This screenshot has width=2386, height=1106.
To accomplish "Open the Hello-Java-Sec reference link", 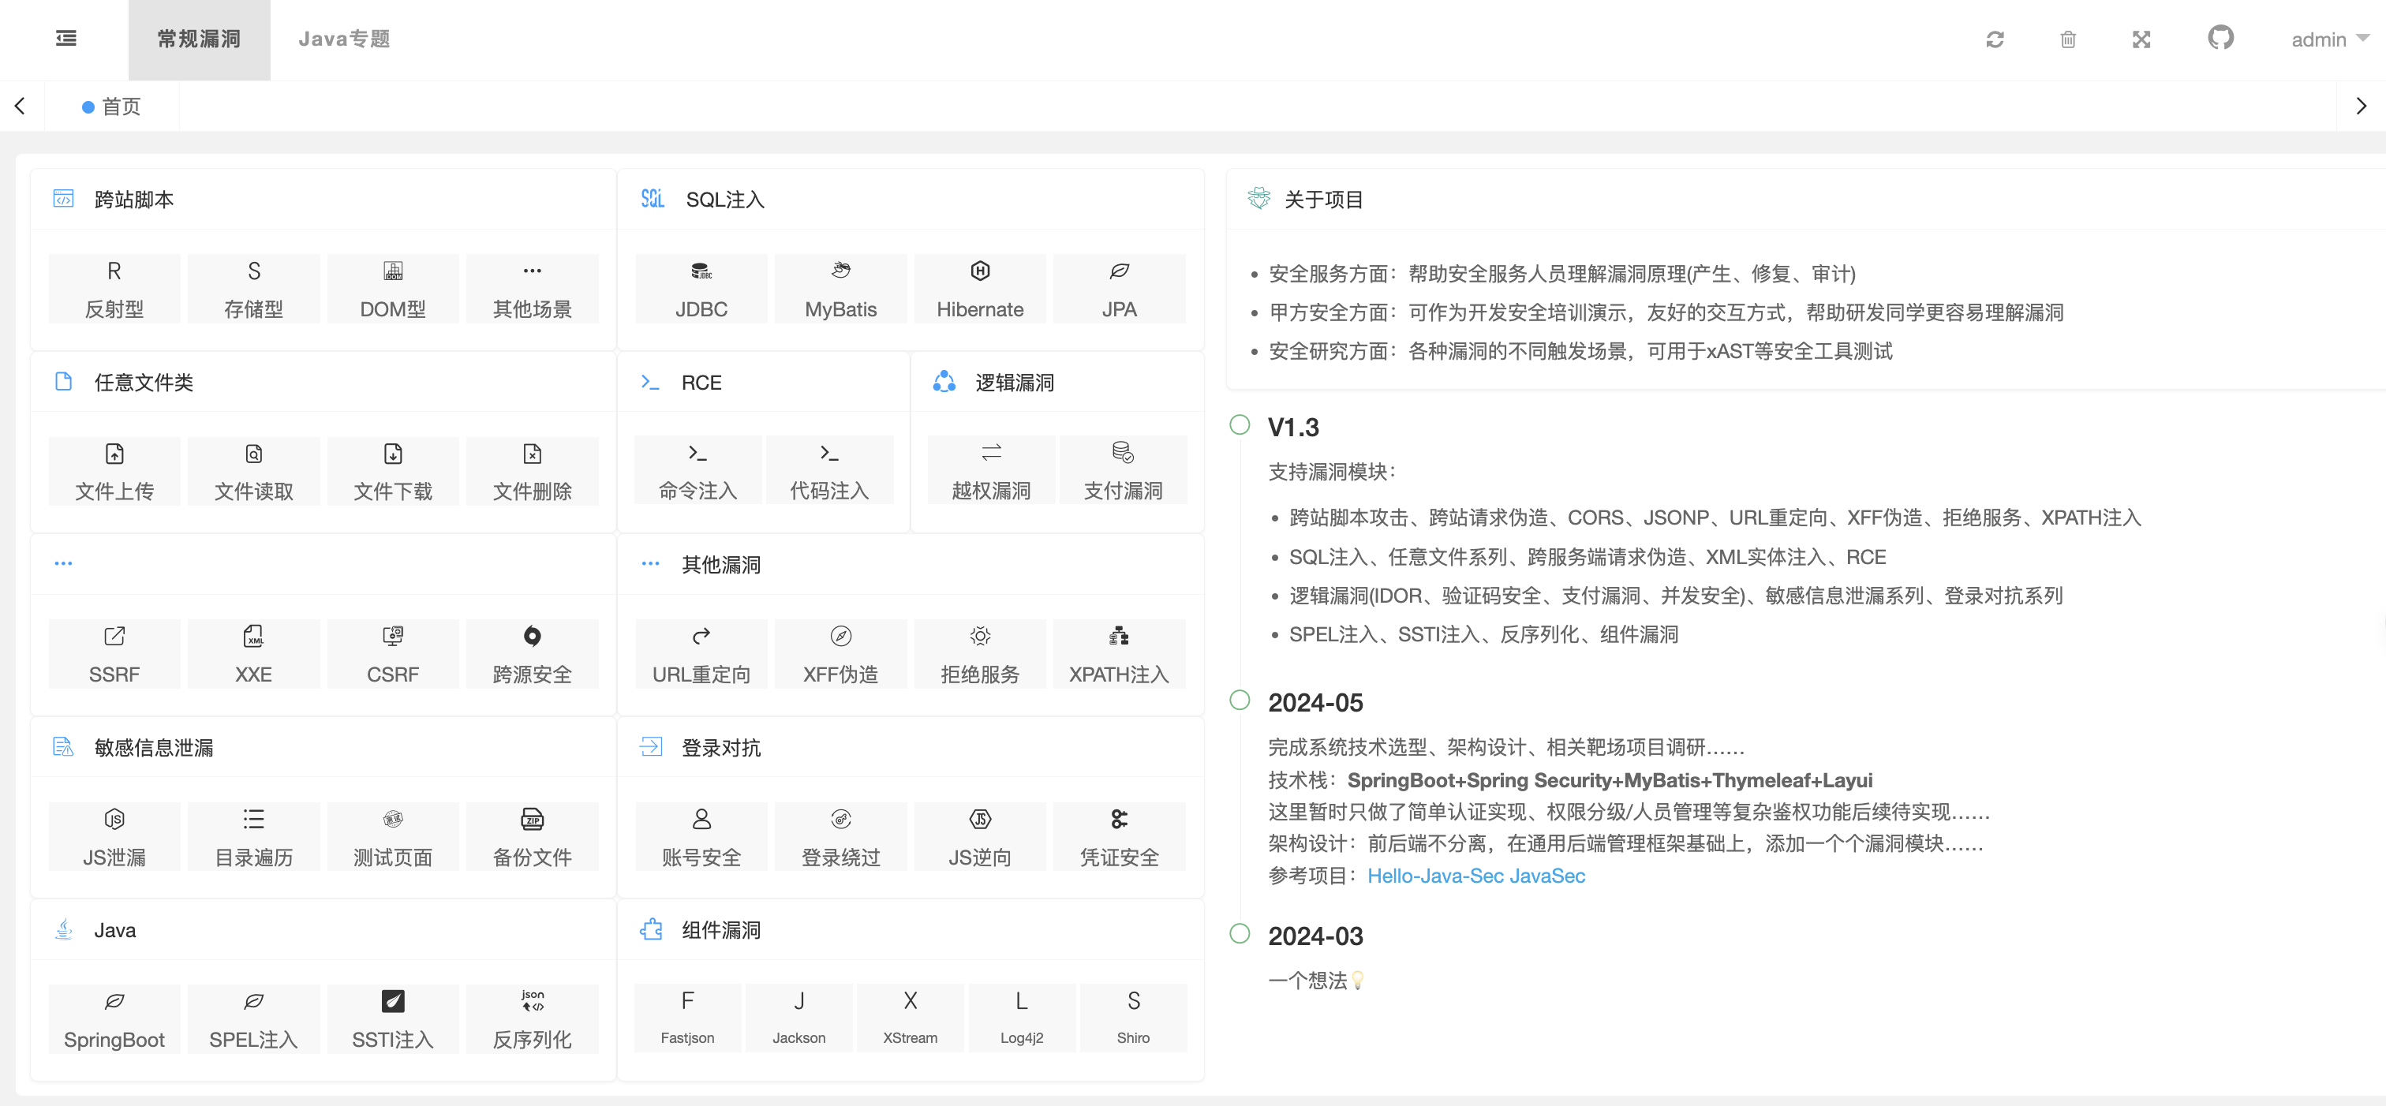I will 1434,876.
